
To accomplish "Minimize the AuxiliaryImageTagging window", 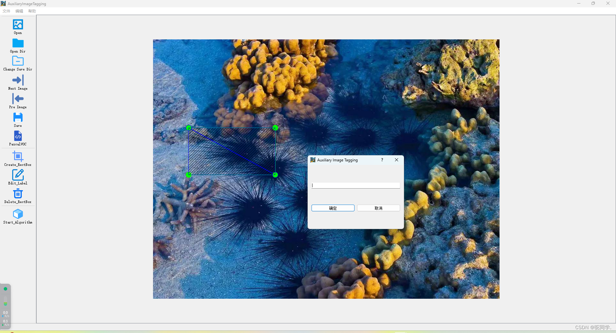I will point(579,4).
